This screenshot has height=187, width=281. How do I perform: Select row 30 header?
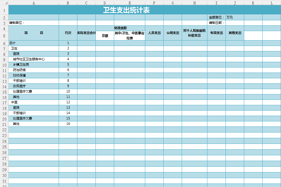point(4,175)
